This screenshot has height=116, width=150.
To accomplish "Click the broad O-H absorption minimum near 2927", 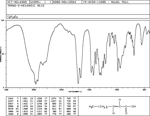I will [36, 84].
